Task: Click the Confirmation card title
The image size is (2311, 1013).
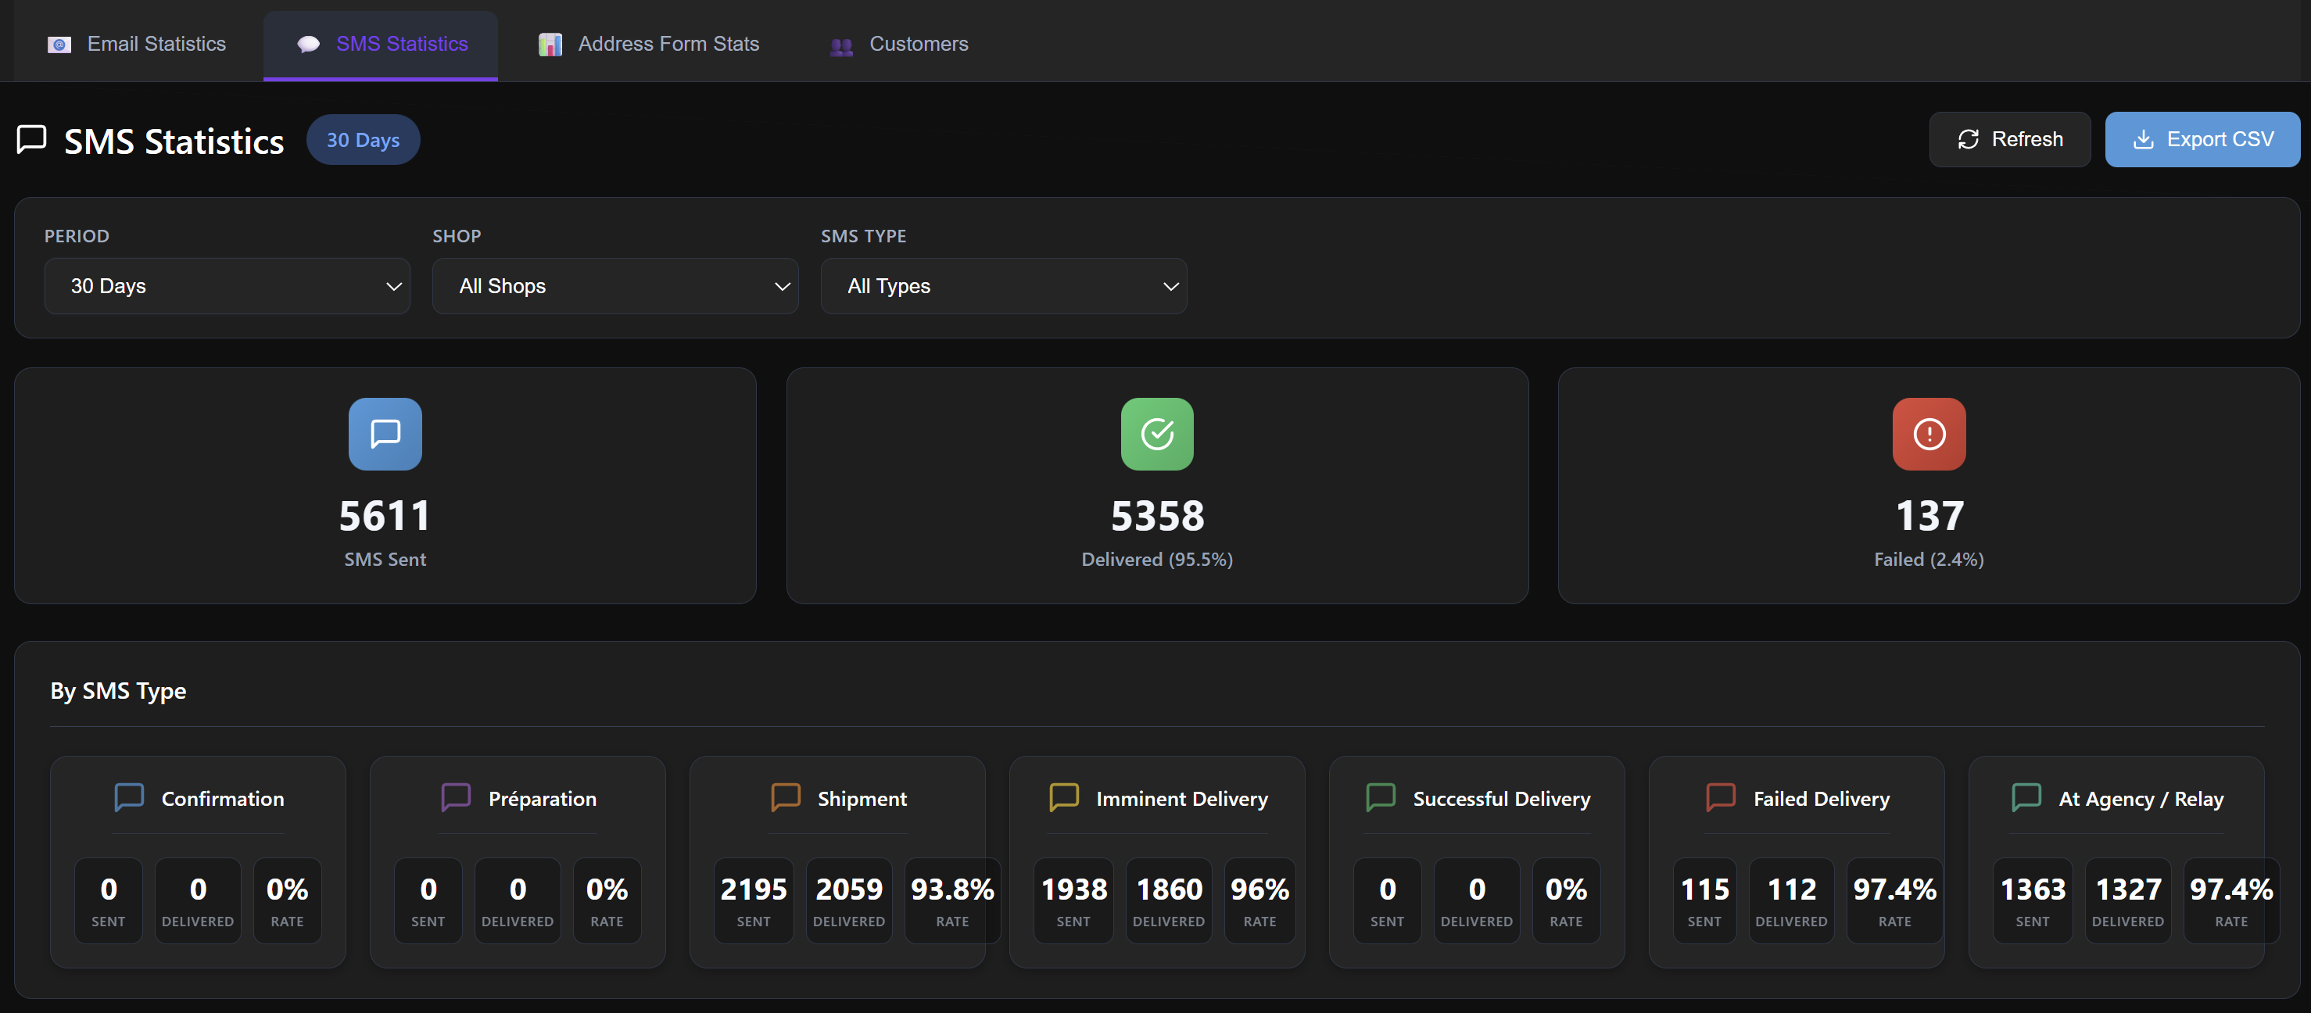Action: (x=221, y=799)
